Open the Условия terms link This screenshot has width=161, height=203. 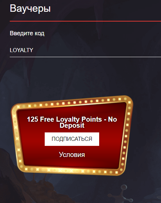72,155
